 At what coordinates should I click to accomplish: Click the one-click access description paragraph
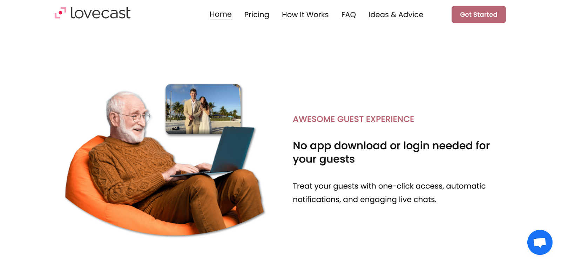[x=389, y=193]
